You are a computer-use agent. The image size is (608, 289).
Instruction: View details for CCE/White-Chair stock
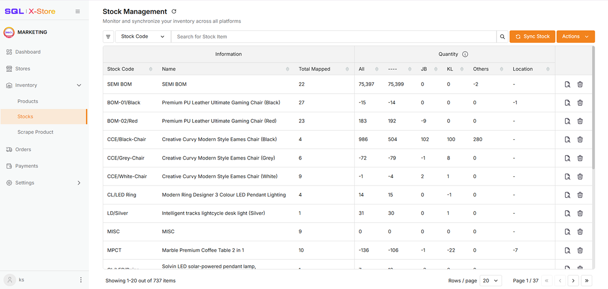point(568,176)
